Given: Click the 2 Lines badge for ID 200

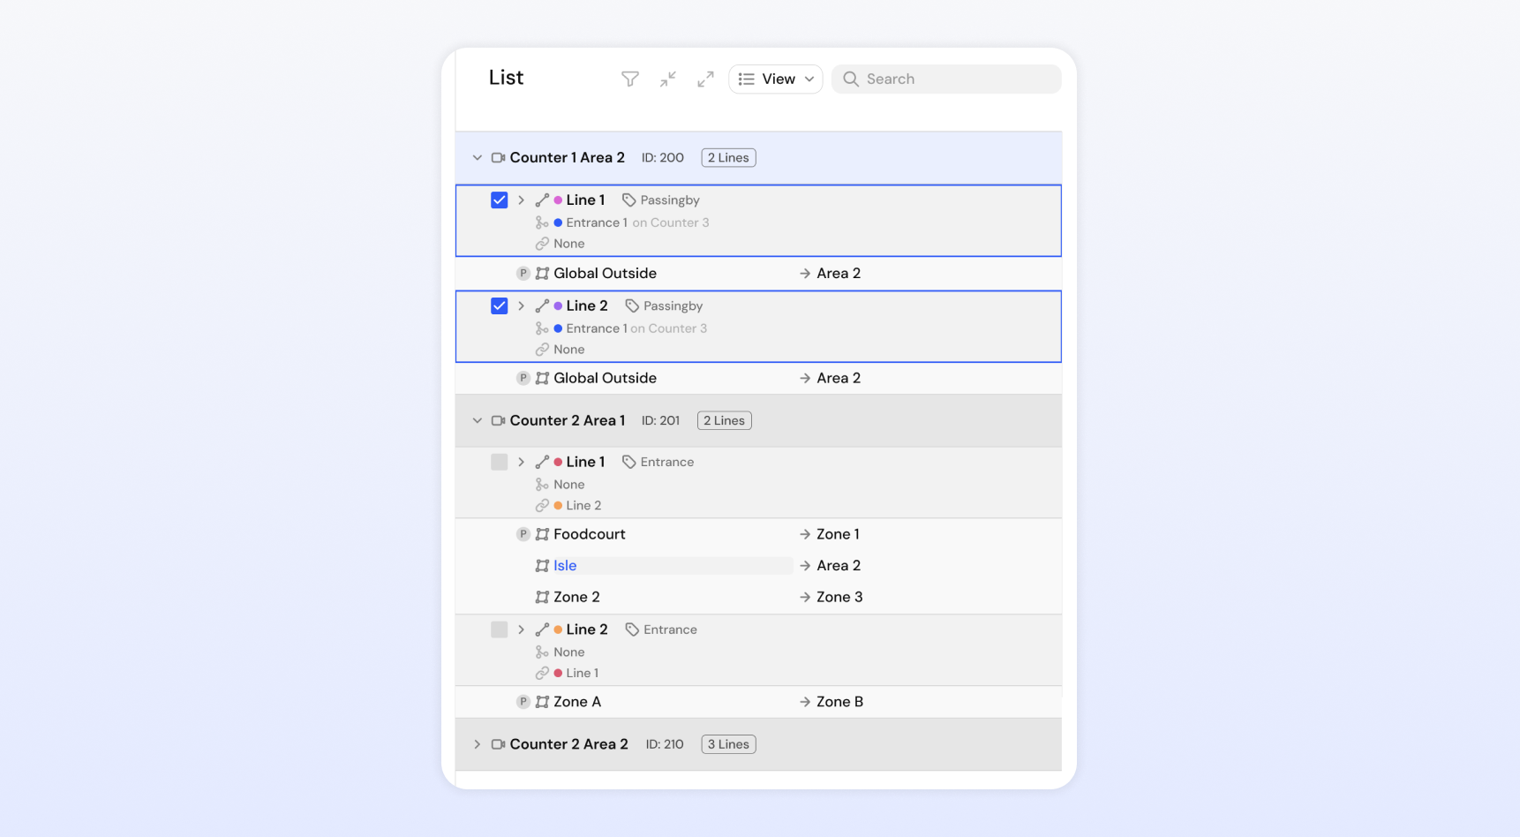Looking at the screenshot, I should coord(729,158).
